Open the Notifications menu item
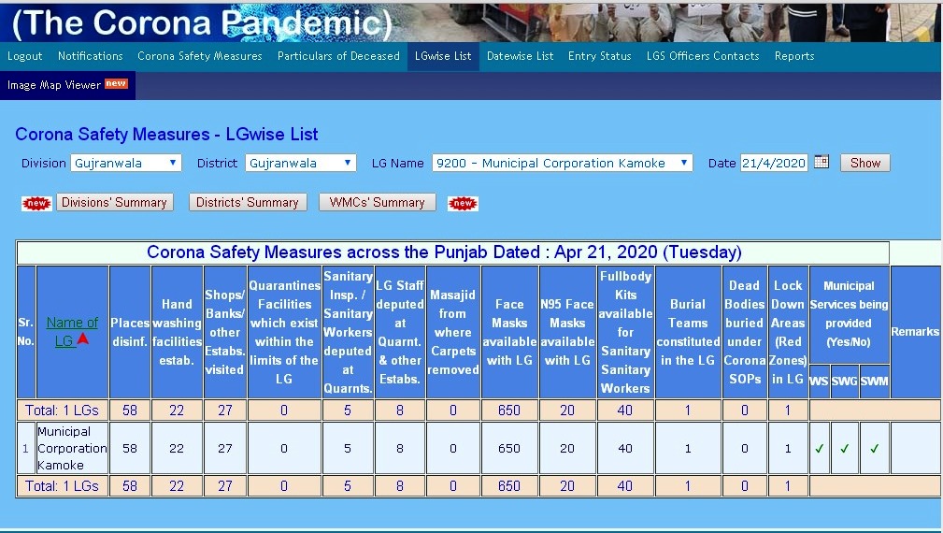The height and width of the screenshot is (533, 943). [x=91, y=56]
